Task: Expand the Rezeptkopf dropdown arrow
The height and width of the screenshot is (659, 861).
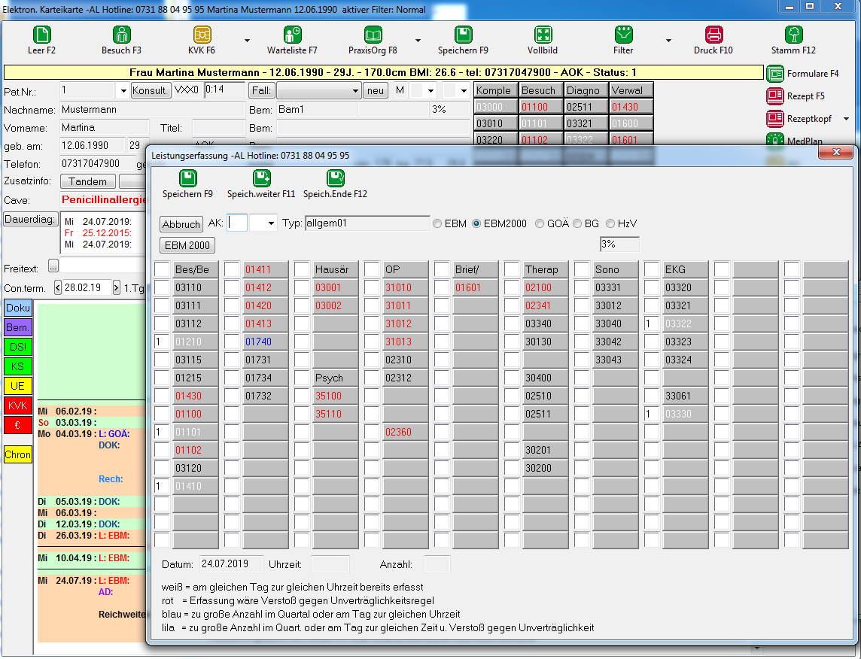Action: click(846, 119)
